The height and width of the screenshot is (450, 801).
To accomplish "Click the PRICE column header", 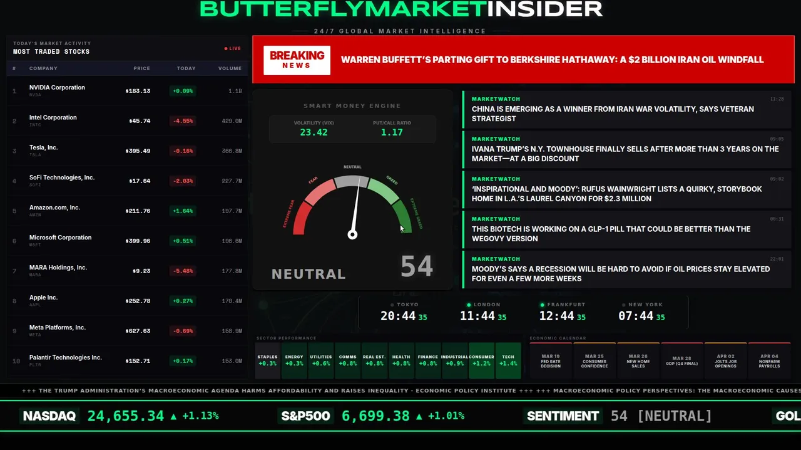I will [141, 68].
